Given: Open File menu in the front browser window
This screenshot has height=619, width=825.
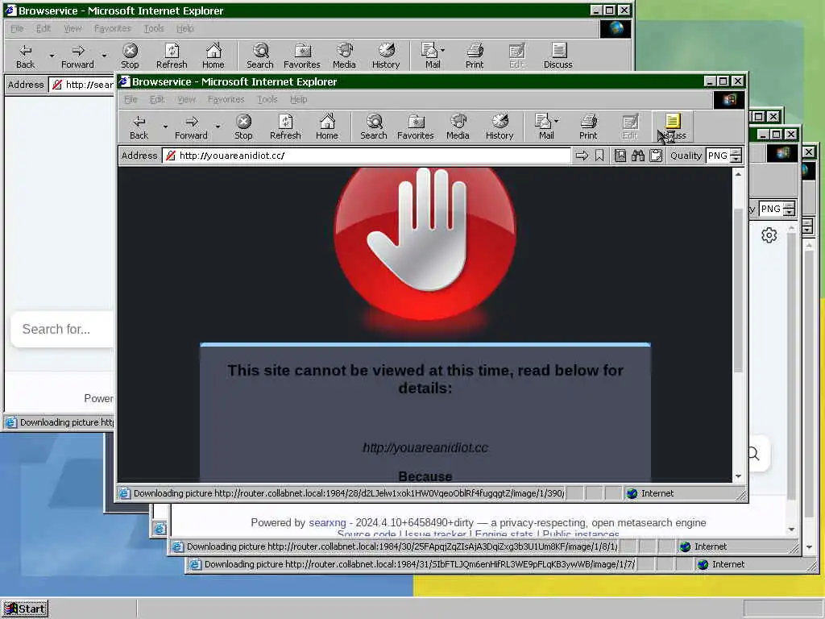Looking at the screenshot, I should pos(131,99).
